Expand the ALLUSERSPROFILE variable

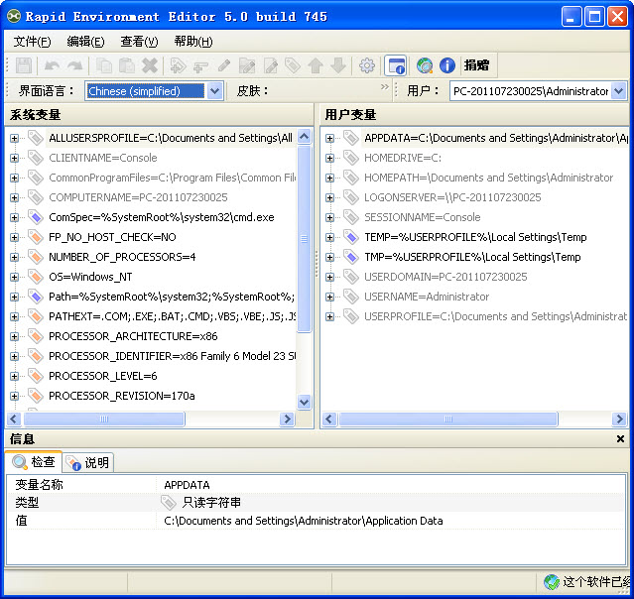tap(14, 138)
